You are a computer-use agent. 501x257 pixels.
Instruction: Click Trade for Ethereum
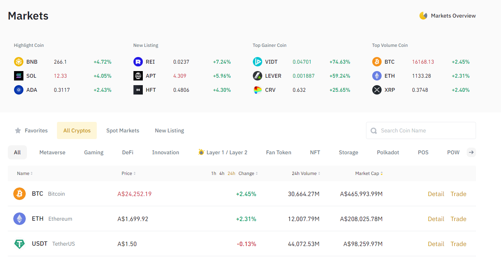point(458,219)
